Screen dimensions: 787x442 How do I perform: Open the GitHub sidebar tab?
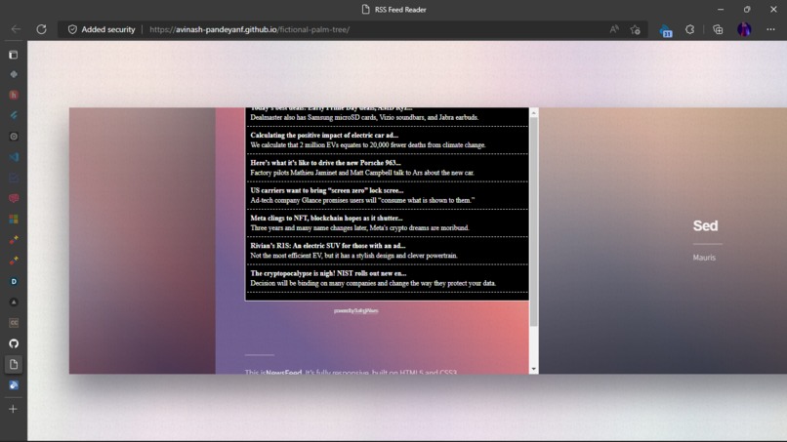[x=14, y=343]
